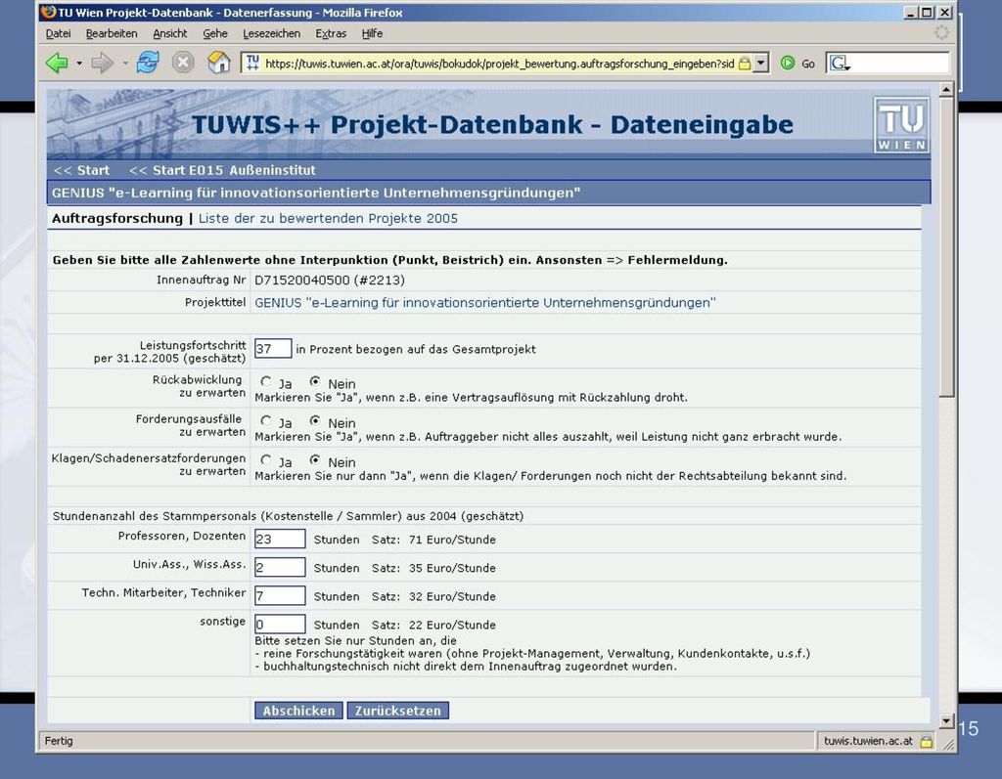
Task: Click the TU Wien logo in the banner
Action: (901, 124)
